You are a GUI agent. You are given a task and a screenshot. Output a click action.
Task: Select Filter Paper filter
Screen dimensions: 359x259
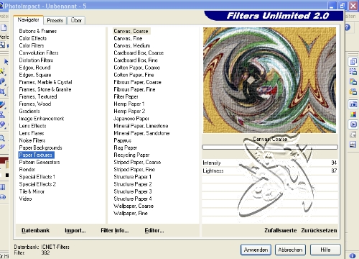(126, 96)
